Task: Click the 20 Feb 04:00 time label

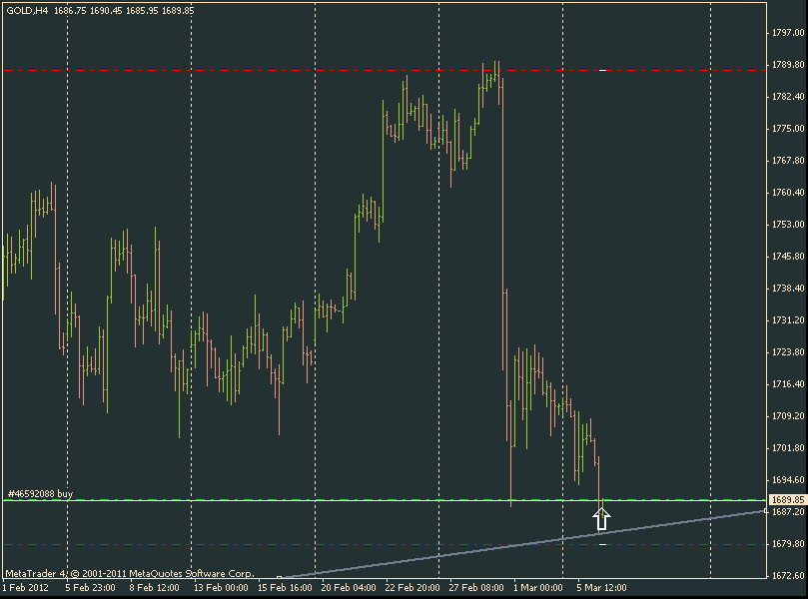Action: click(349, 588)
